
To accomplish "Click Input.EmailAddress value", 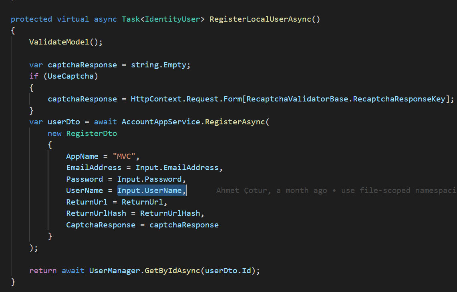I will 177,168.
